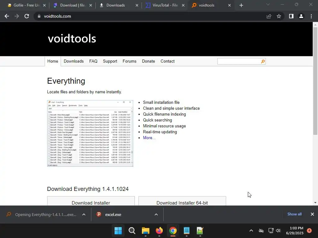Click the browser forward arrow
Screen dimensions: 318x238
(x=17, y=16)
